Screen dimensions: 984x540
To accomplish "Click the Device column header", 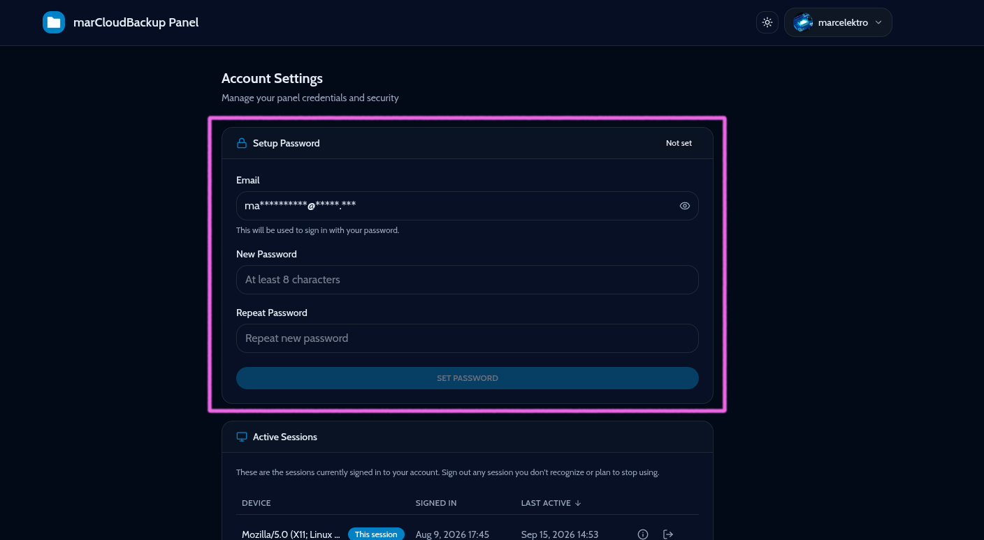I will pyautogui.click(x=256, y=503).
